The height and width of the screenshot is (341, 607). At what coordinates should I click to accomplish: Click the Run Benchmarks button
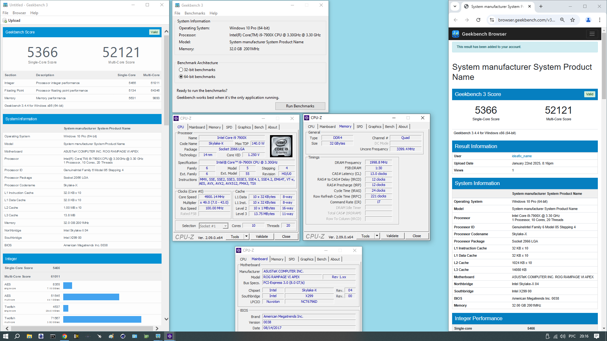[x=300, y=106]
